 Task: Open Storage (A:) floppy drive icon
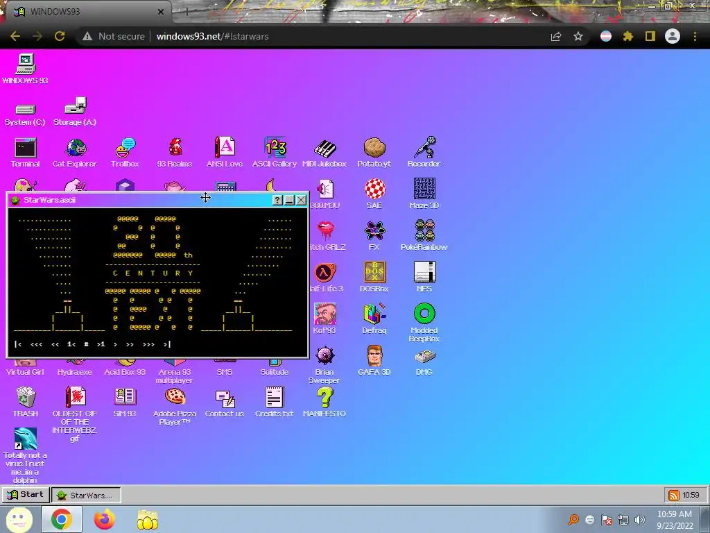75,105
